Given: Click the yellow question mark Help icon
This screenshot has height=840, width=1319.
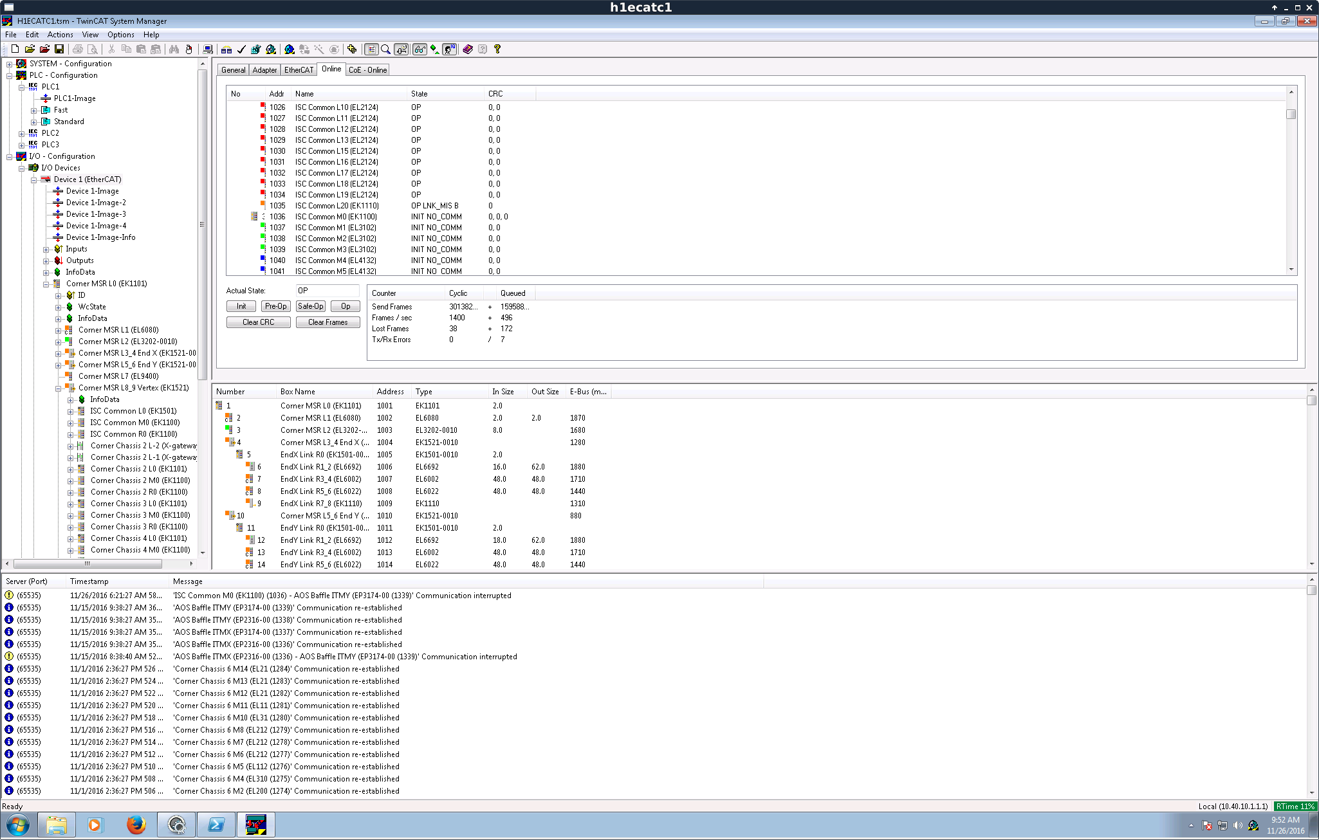Looking at the screenshot, I should click(497, 49).
